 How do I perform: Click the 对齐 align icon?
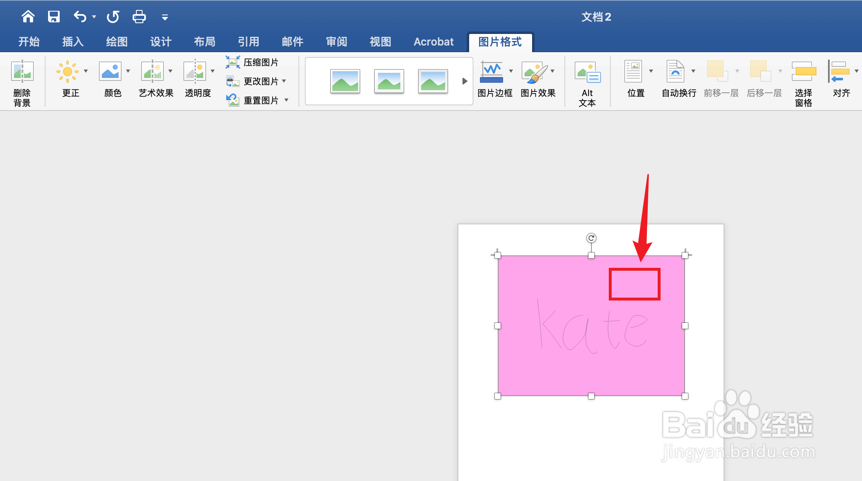tap(839, 72)
